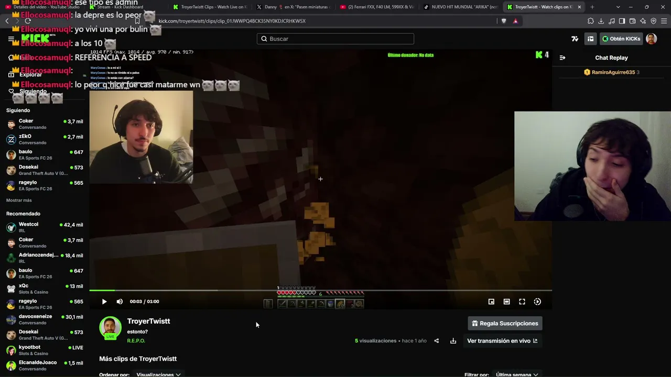The width and height of the screenshot is (671, 377).
Task: Open the Kick creator dashboard icon
Action: click(591, 39)
